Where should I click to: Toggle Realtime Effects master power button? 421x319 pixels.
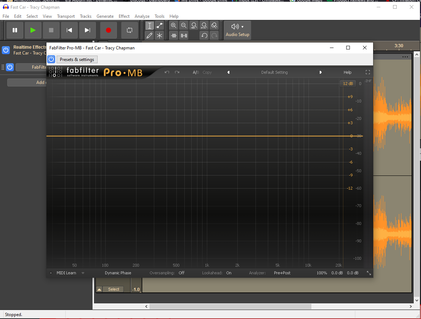click(6, 50)
